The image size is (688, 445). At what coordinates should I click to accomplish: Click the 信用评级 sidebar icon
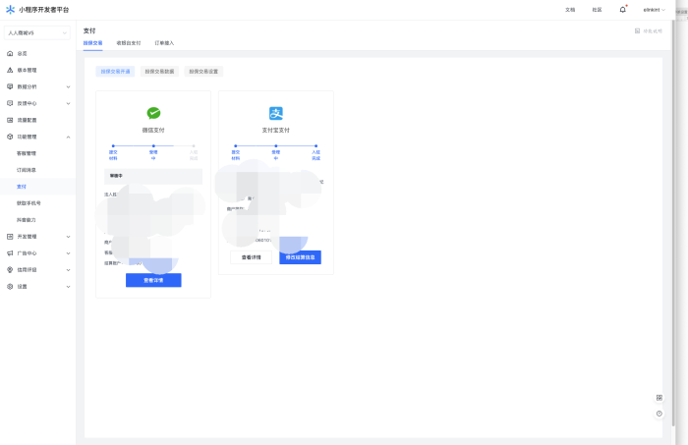click(x=10, y=270)
